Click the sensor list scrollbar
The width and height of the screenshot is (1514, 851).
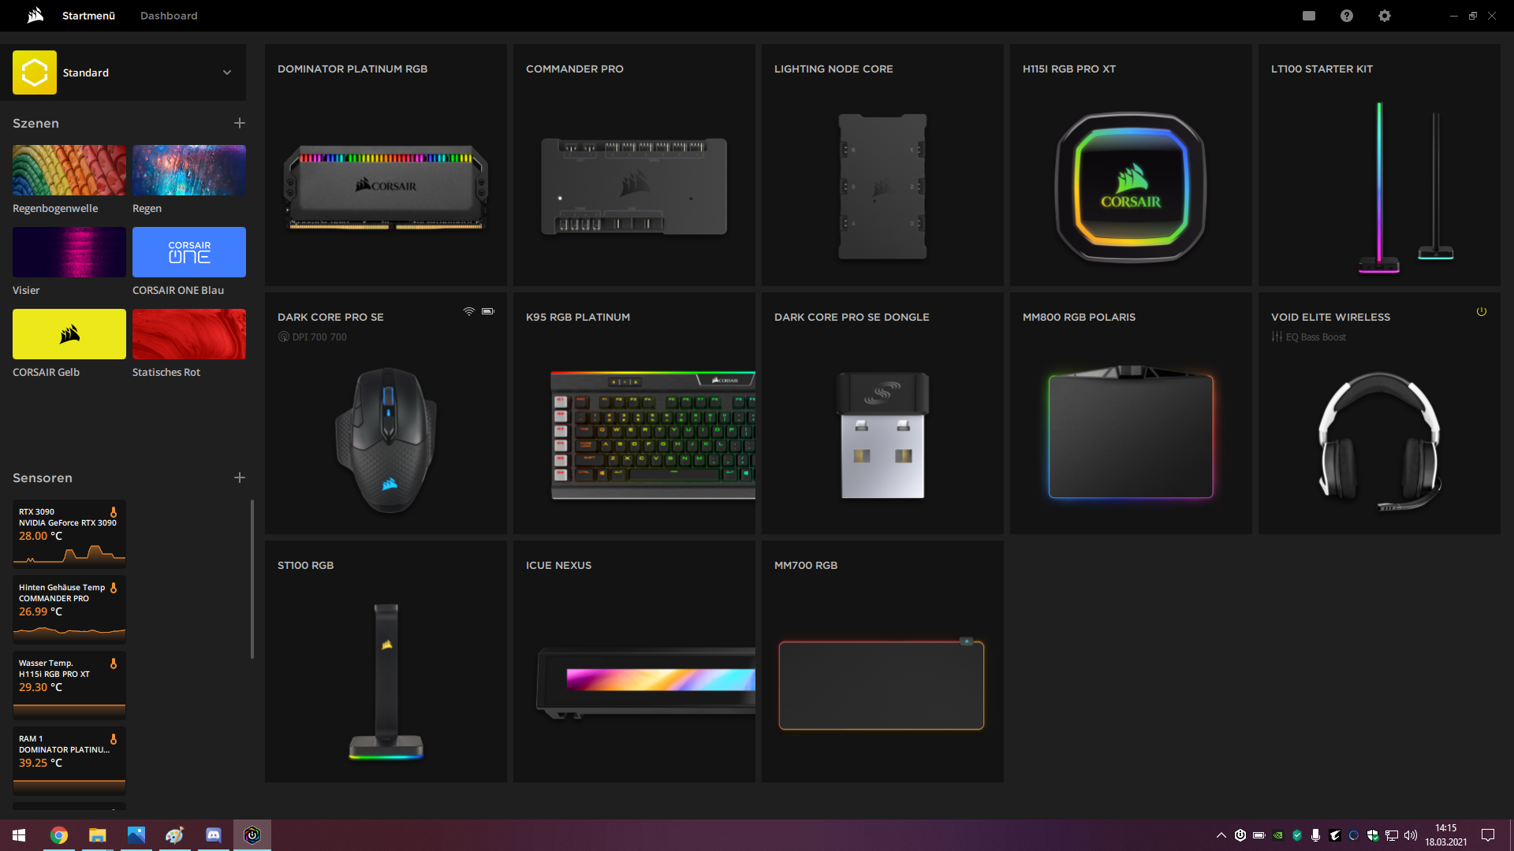click(x=252, y=578)
